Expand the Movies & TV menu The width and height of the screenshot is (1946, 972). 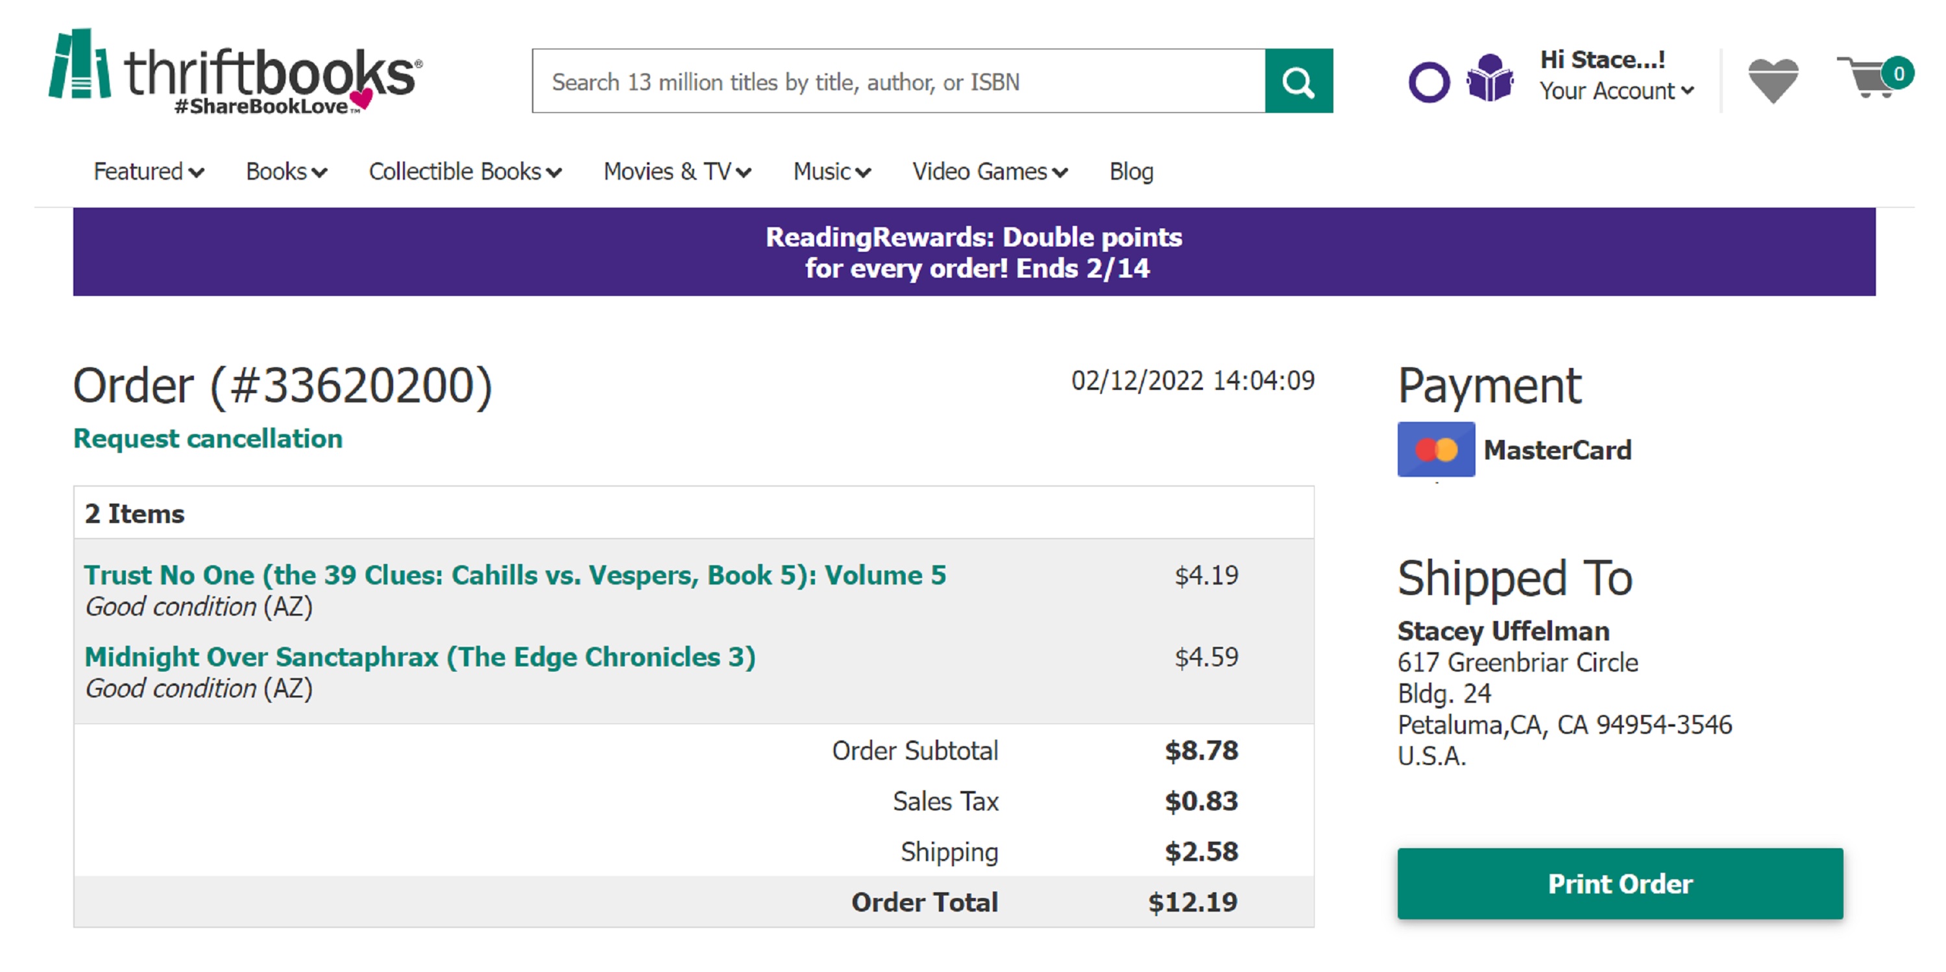[x=677, y=171]
